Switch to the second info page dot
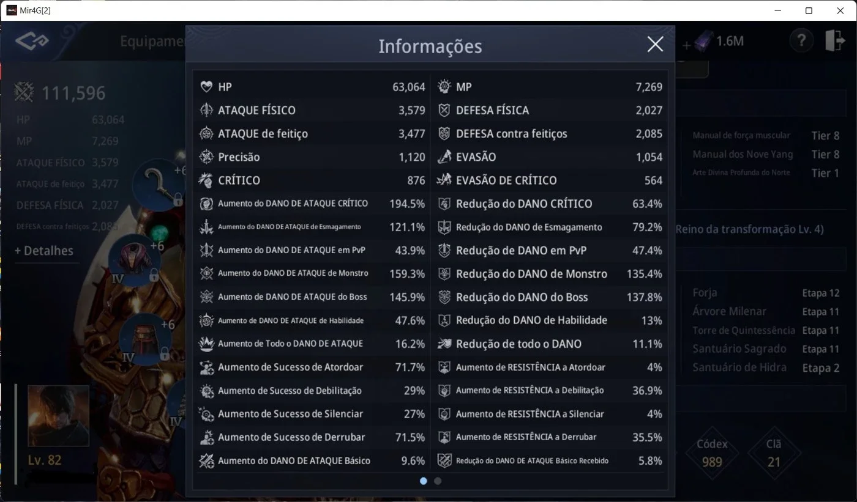The width and height of the screenshot is (857, 502). tap(438, 481)
